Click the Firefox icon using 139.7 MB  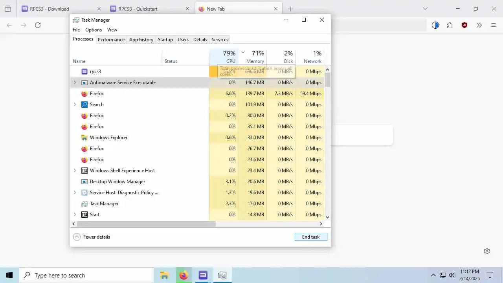click(84, 94)
